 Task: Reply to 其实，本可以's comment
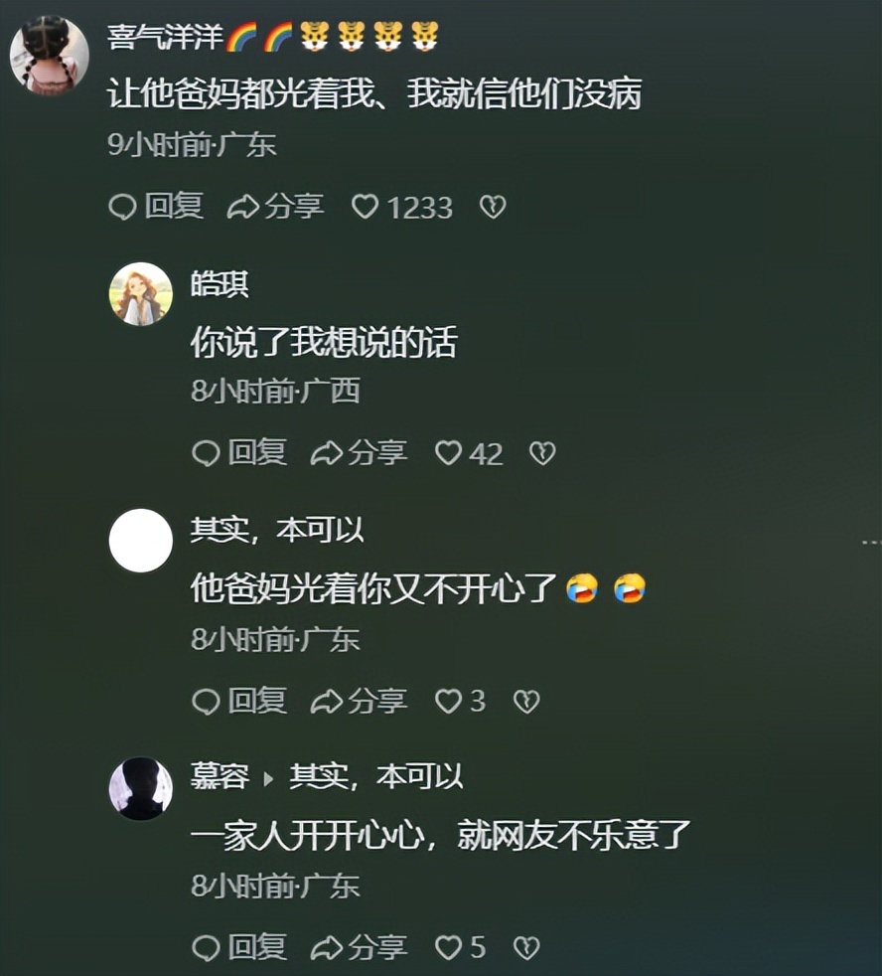(x=239, y=702)
